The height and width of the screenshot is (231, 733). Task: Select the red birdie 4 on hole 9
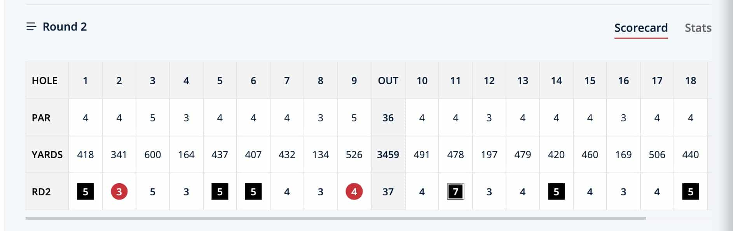click(x=354, y=191)
